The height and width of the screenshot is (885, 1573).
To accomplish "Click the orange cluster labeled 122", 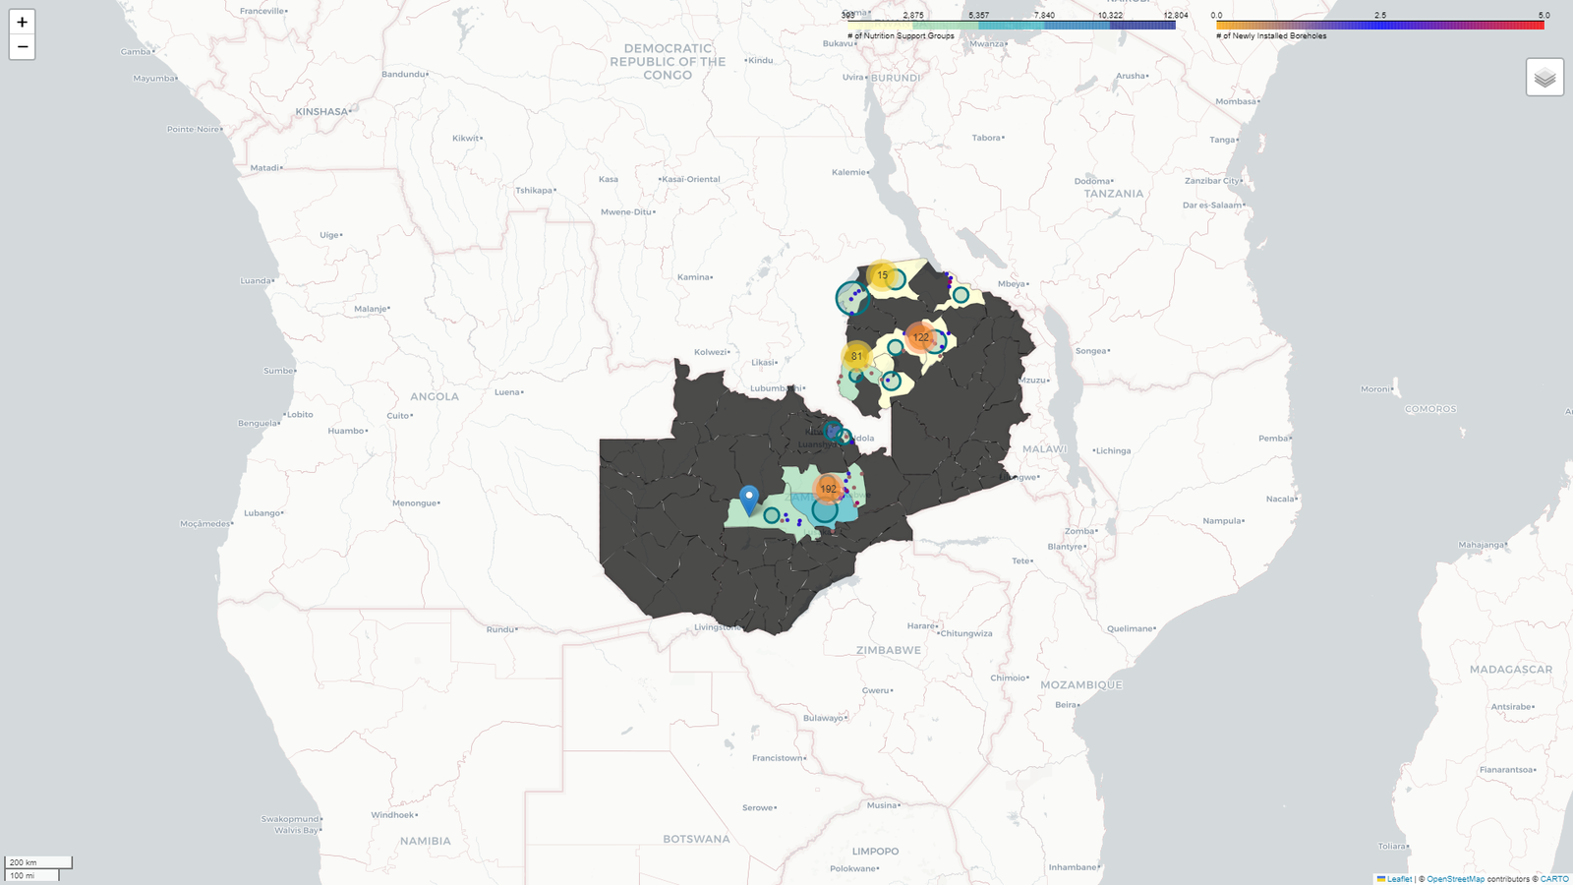I will [921, 337].
